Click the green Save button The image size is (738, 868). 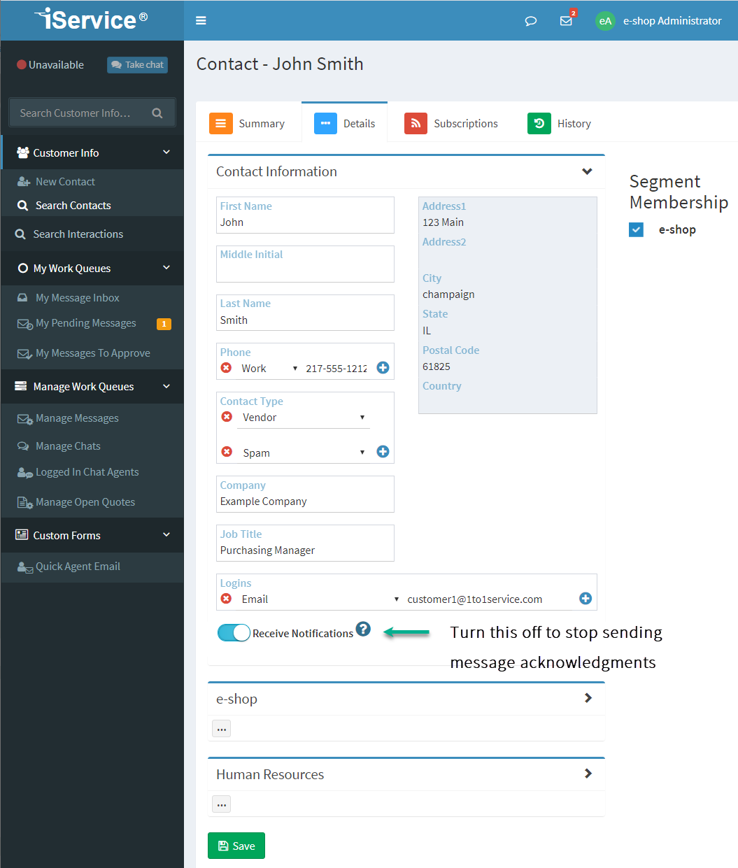(x=236, y=846)
